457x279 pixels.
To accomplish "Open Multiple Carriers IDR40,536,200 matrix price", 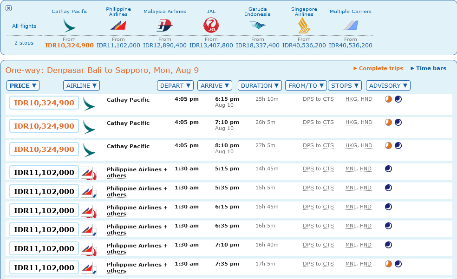I will [x=351, y=45].
